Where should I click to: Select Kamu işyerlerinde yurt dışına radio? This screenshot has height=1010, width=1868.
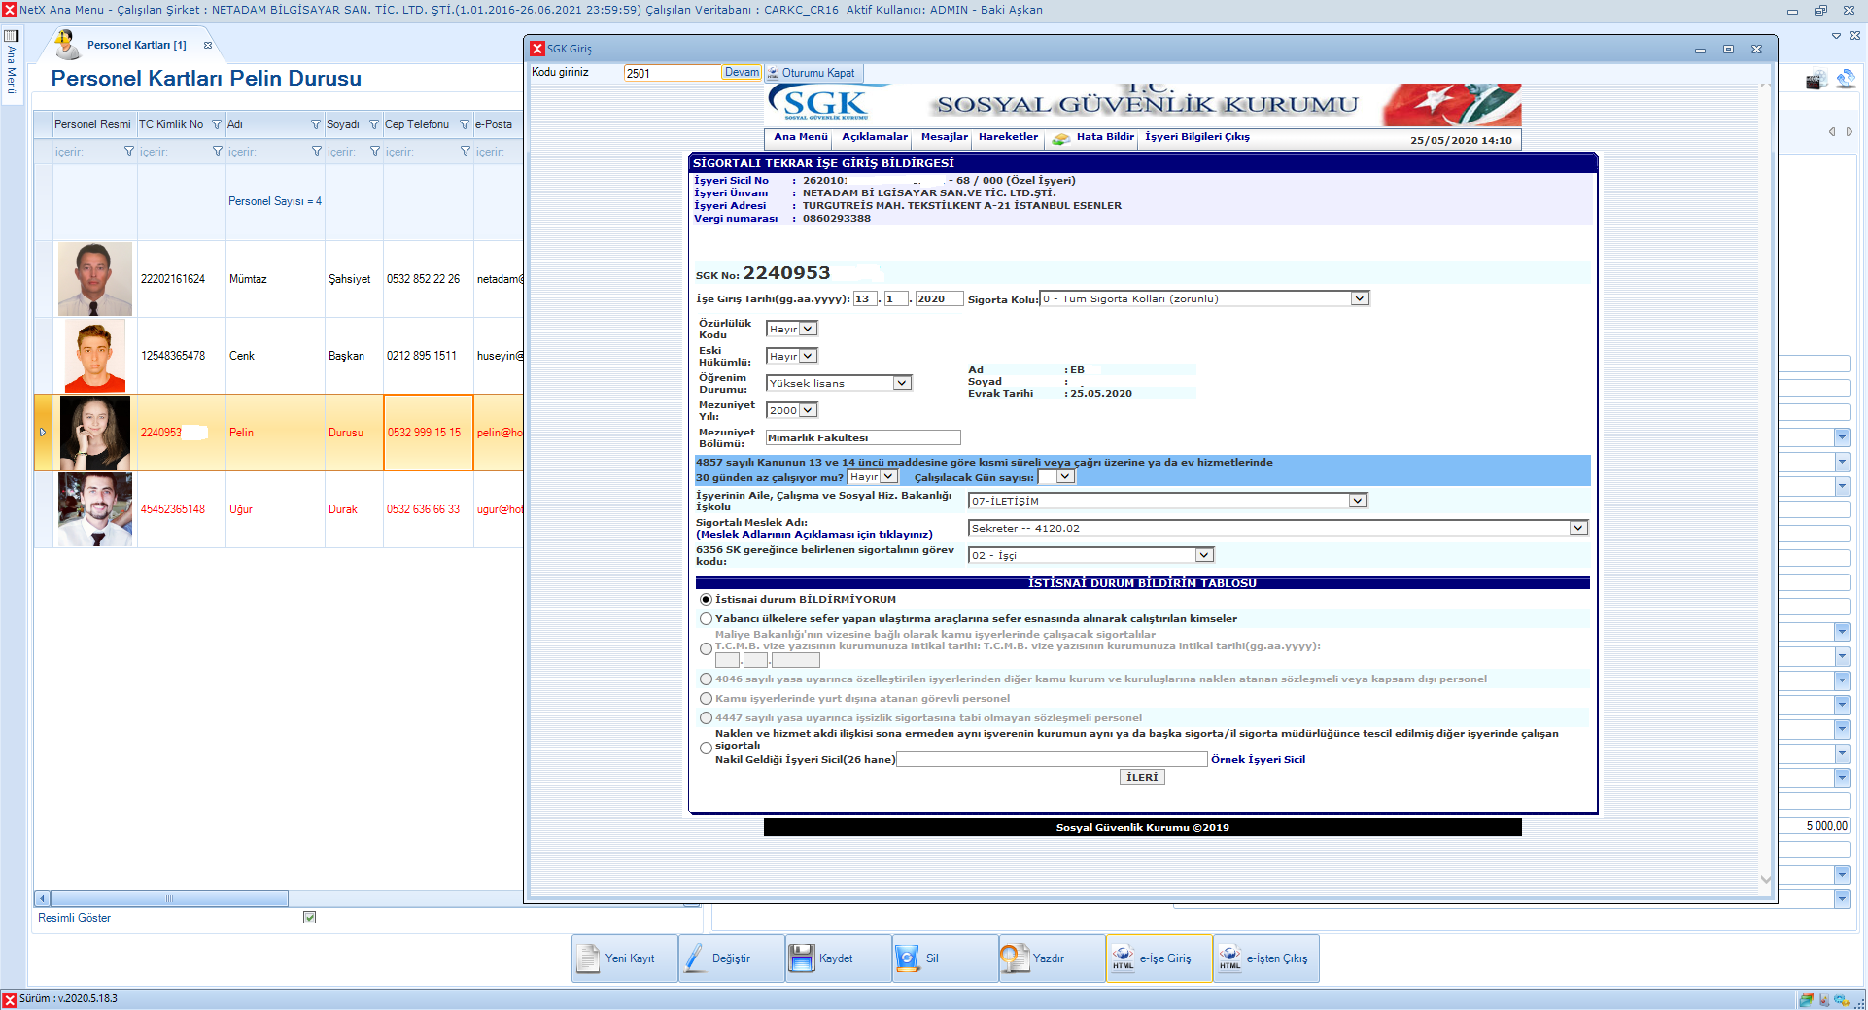pos(707,698)
